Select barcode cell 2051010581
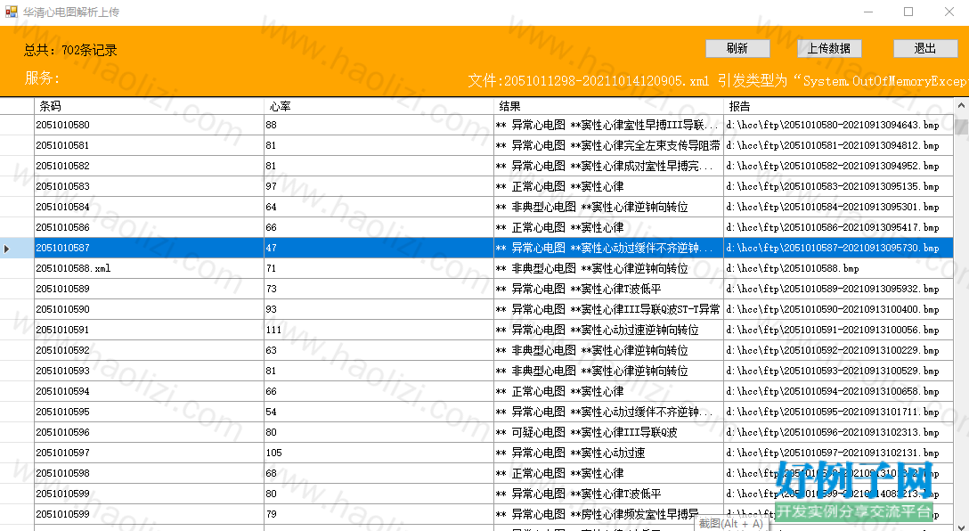The width and height of the screenshot is (969, 531). [x=149, y=145]
